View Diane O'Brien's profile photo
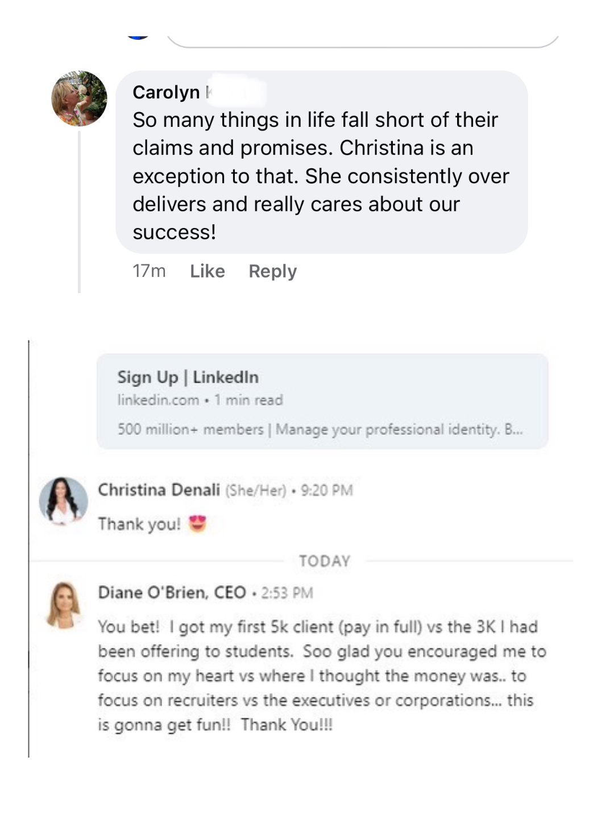The width and height of the screenshot is (614, 819). click(64, 604)
